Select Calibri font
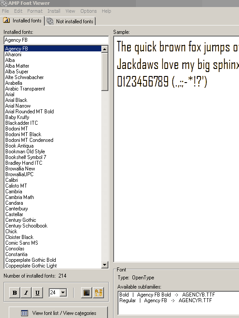 point(53,180)
